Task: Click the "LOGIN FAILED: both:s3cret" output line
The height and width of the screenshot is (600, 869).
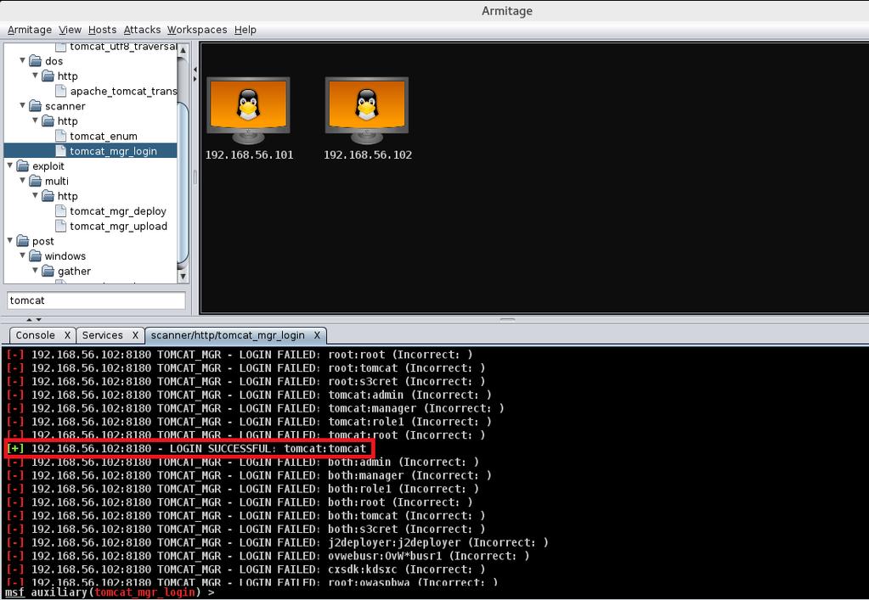Action: click(245, 529)
